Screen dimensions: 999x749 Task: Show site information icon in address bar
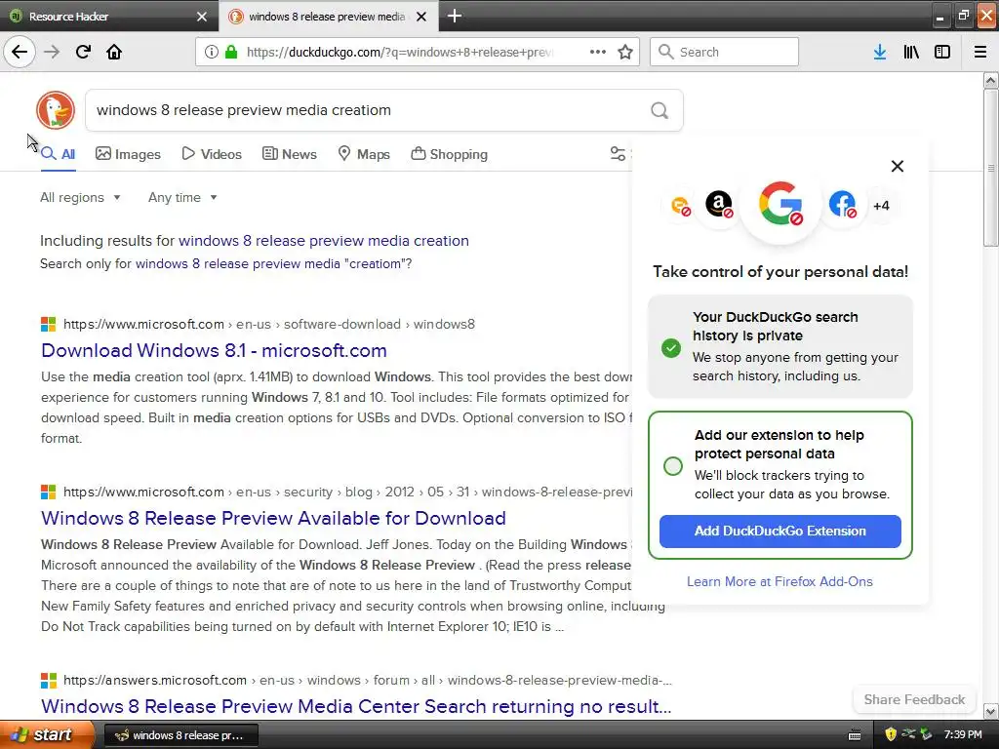[211, 52]
